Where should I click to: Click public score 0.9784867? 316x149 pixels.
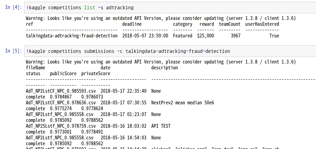click(x=61, y=97)
